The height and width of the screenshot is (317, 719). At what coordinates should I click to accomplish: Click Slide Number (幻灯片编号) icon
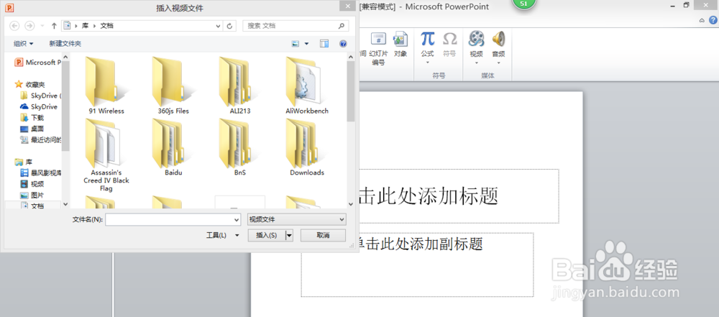[x=378, y=48]
